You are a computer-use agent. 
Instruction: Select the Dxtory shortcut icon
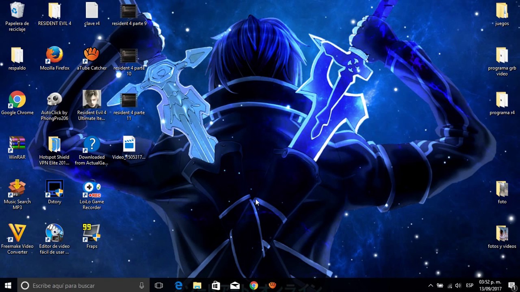[54, 193]
